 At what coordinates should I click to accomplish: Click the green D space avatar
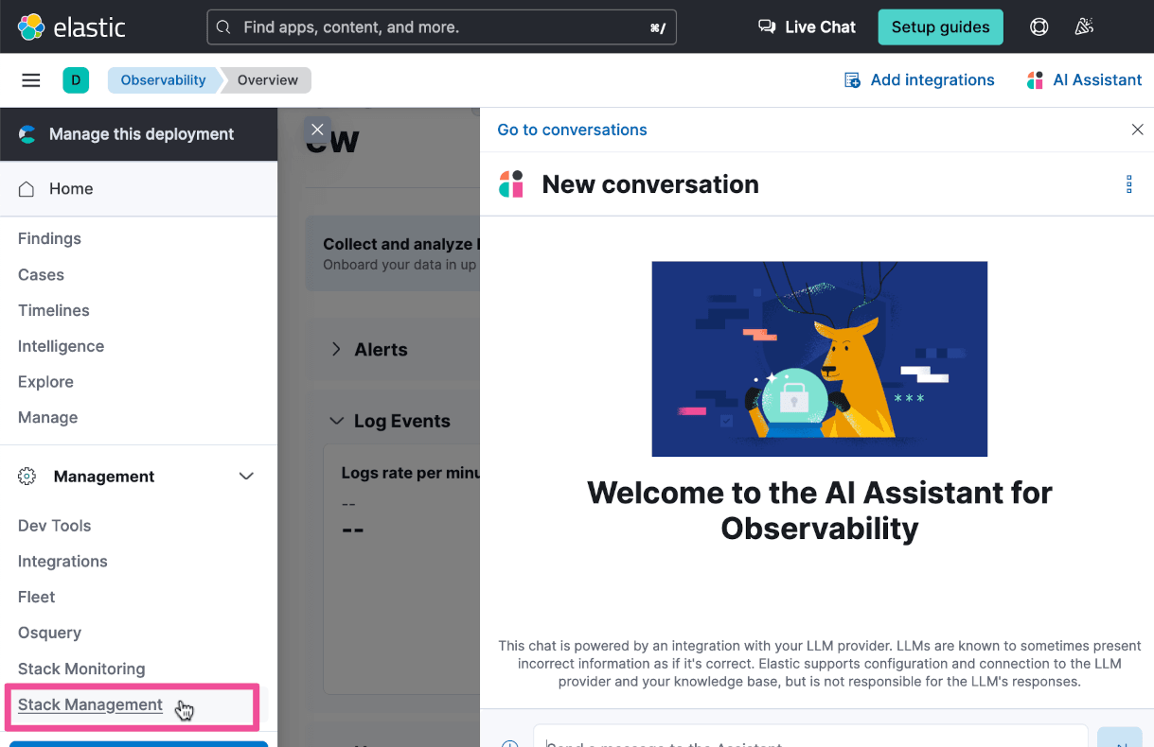(x=76, y=80)
